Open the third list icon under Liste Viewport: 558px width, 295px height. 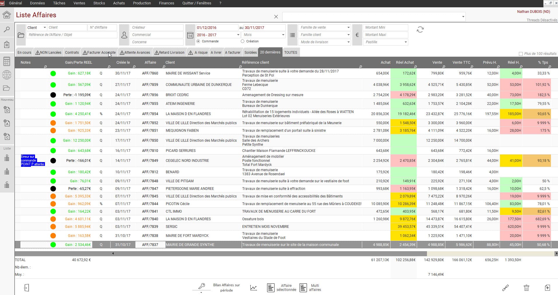(7, 185)
